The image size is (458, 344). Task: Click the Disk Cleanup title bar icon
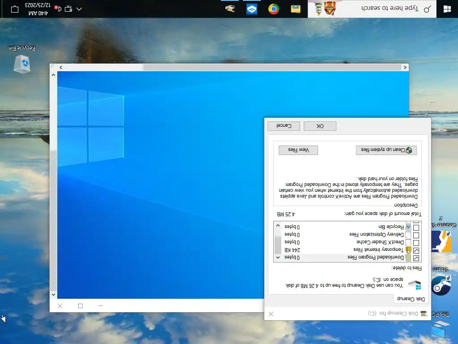click(x=424, y=314)
